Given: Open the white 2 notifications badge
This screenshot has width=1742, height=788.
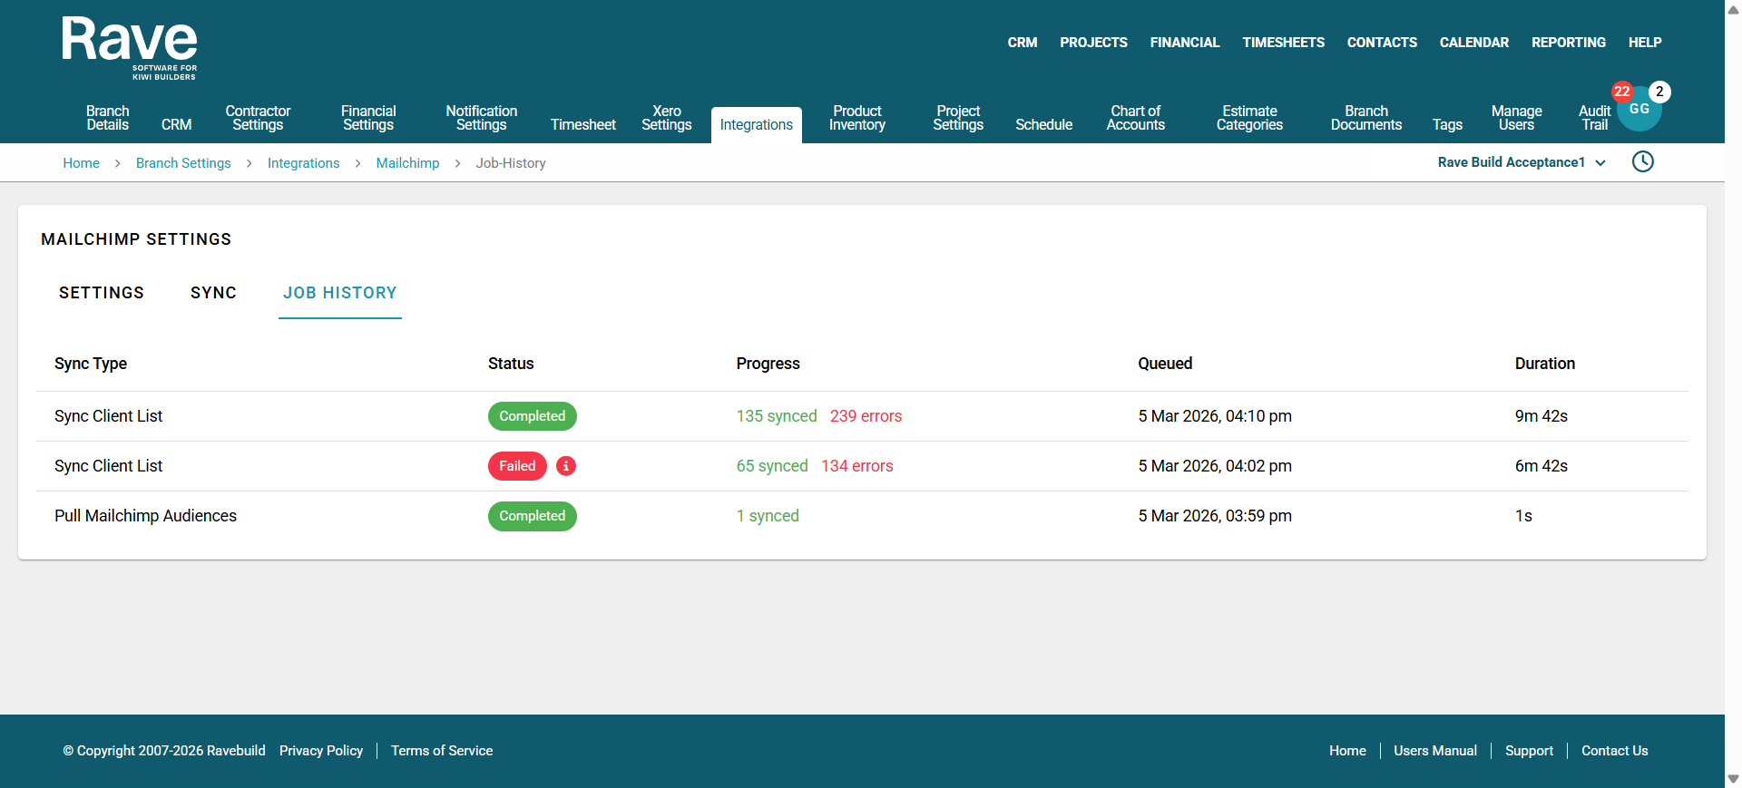Looking at the screenshot, I should click(1659, 92).
